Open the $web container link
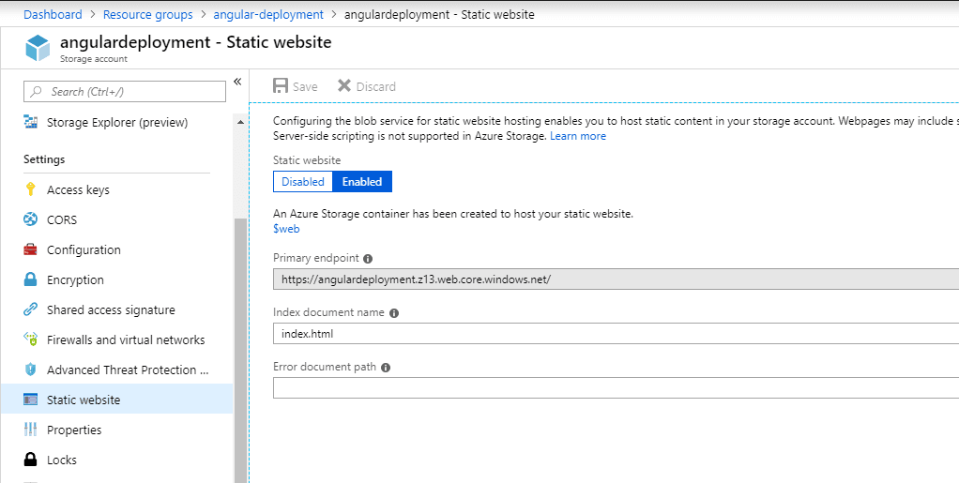 [x=286, y=229]
